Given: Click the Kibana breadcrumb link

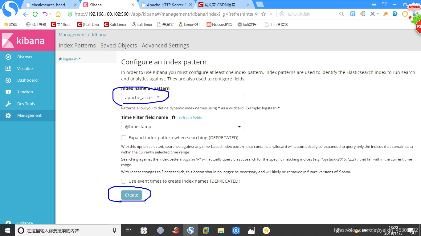Looking at the screenshot, I should (99, 35).
